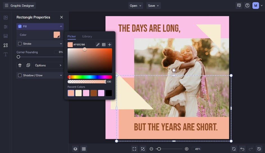Viewport: 265px width, 153px height.
Task: Enable the Stroke checkbox
Action: pyautogui.click(x=20, y=44)
